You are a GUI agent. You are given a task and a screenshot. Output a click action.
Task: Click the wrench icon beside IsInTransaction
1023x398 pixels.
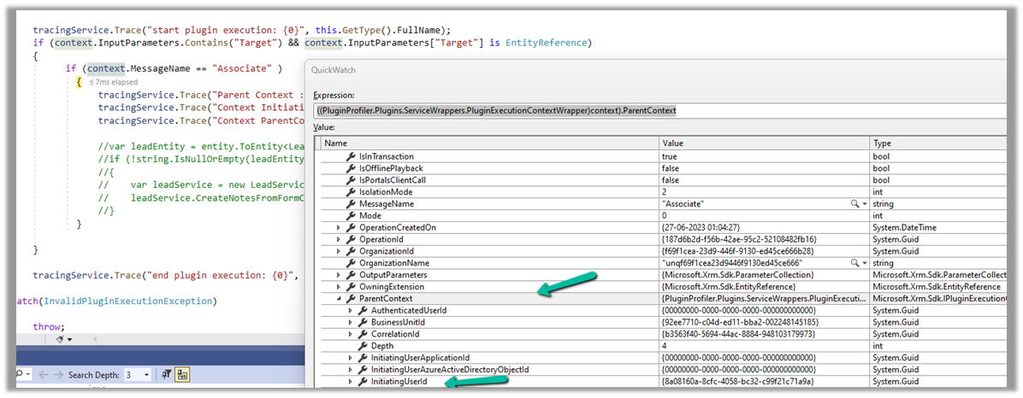tap(351, 157)
